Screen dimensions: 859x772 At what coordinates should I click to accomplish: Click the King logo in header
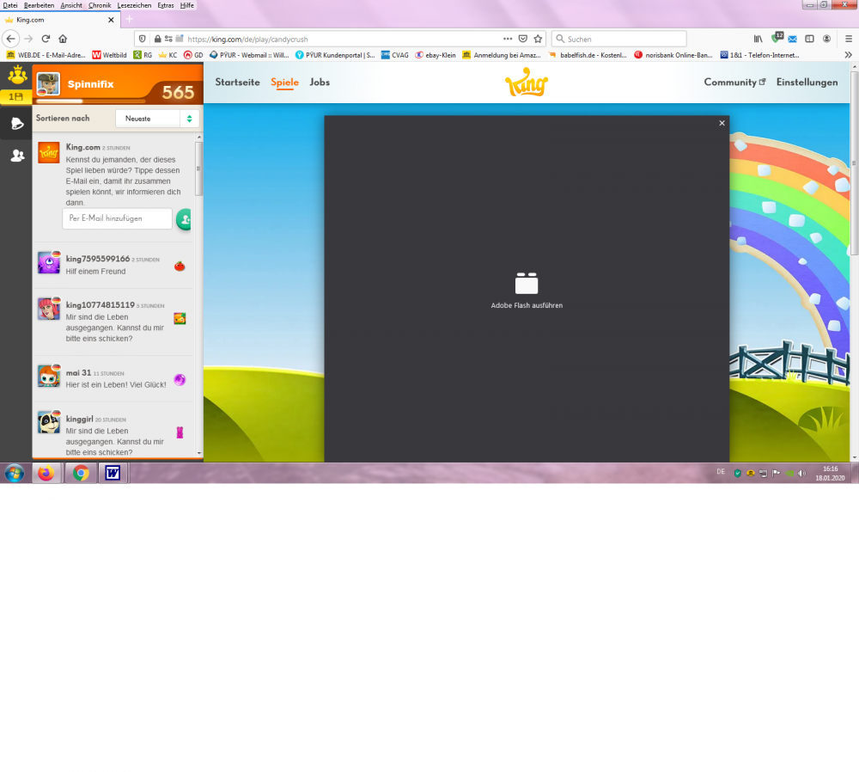point(527,83)
